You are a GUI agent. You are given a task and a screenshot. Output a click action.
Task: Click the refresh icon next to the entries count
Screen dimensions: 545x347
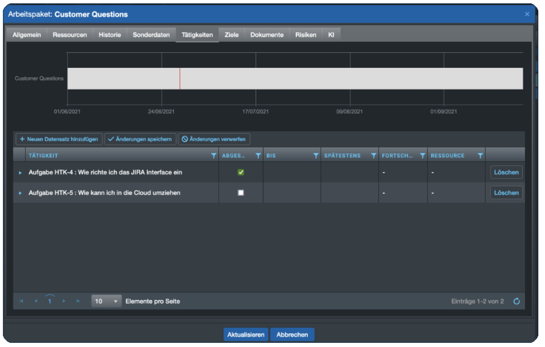pos(517,301)
